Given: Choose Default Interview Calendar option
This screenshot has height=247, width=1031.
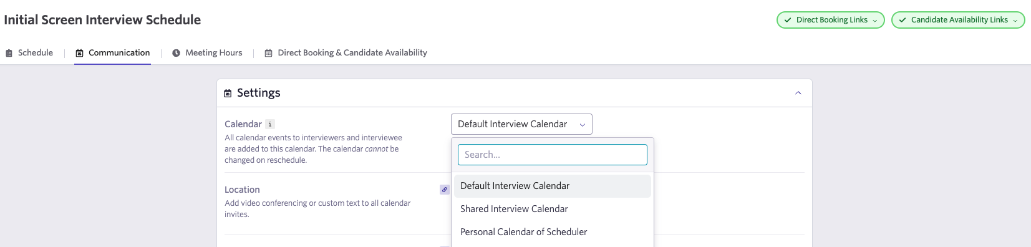Looking at the screenshot, I should (553, 186).
